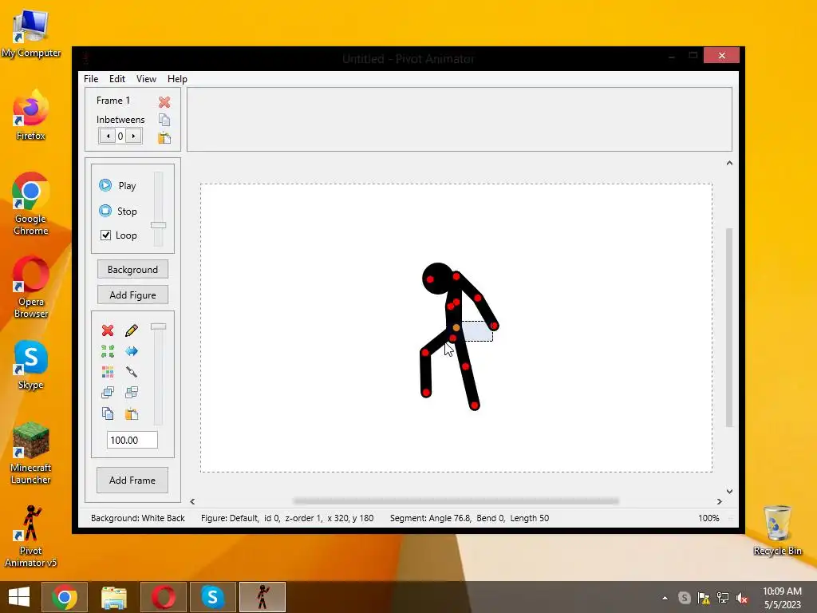Image resolution: width=817 pixels, height=613 pixels.
Task: Open the figure editor pencil tool
Action: (x=132, y=330)
